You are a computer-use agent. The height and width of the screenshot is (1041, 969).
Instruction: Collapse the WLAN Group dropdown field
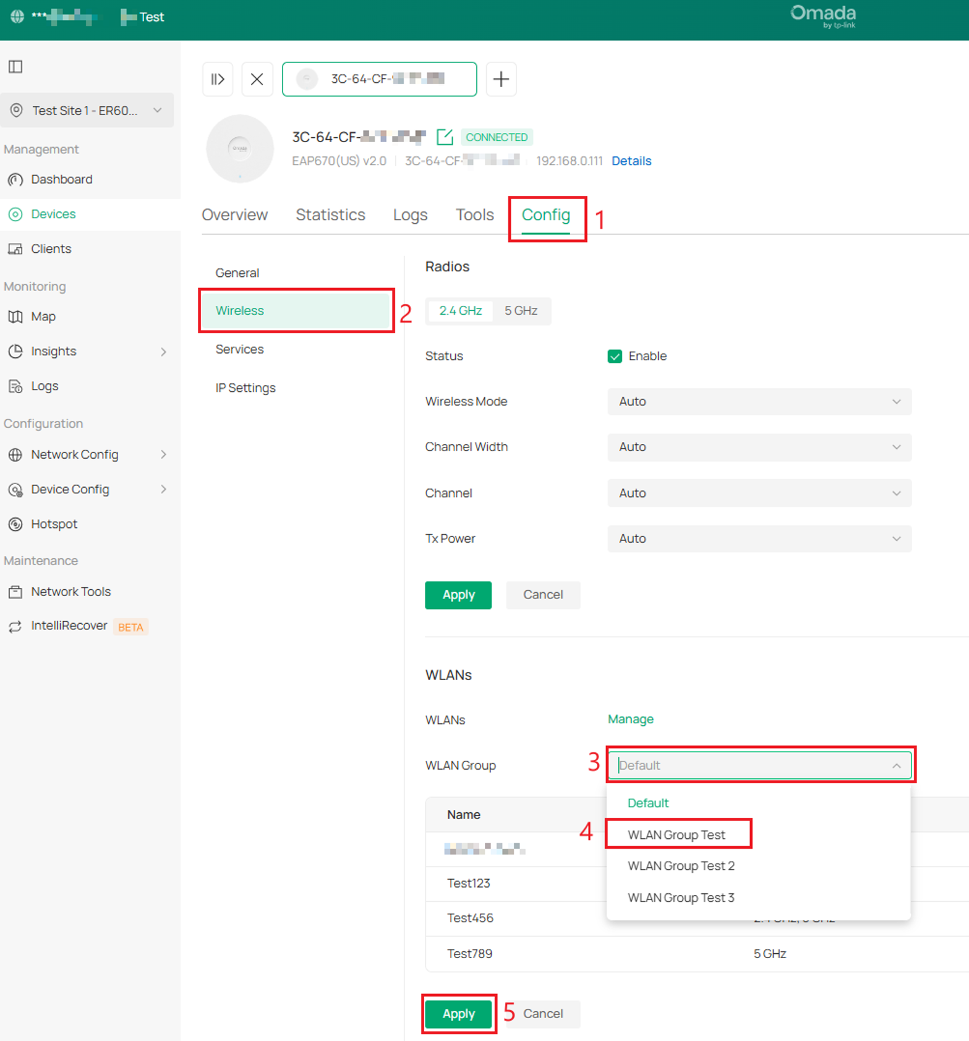click(x=759, y=765)
